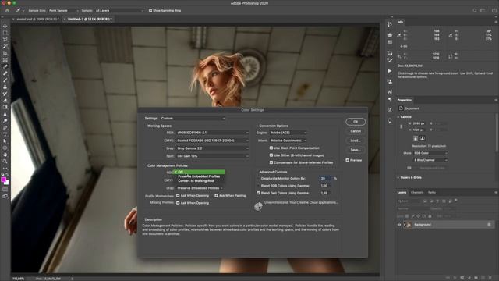
Task: Expand Rulers & Grids section
Action: coord(398,177)
